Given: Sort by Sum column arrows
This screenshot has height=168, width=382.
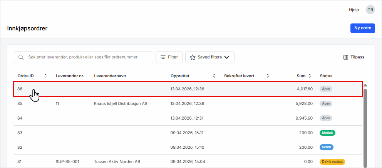Looking at the screenshot, I should (310, 76).
